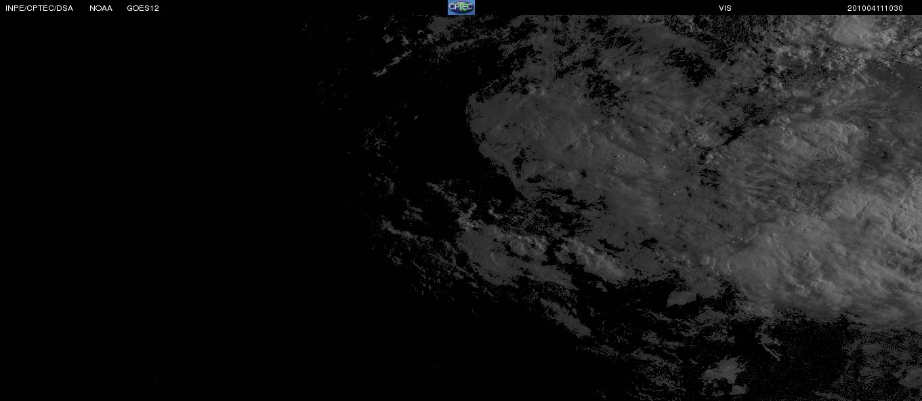Screen dimensions: 922x401
Task: Click the VIS channel label
Action: click(725, 8)
